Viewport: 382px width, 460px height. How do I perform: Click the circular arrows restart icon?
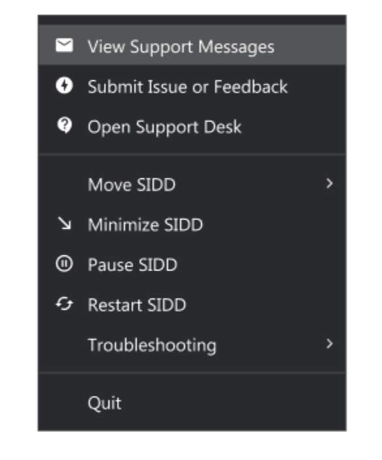[64, 304]
